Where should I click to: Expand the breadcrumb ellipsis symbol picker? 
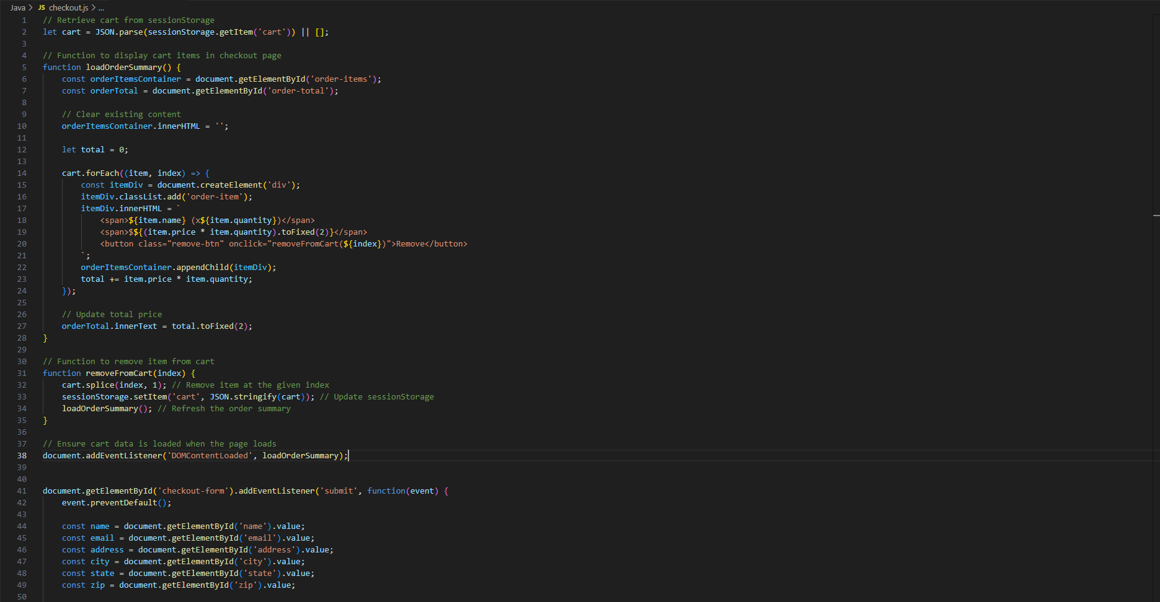(101, 7)
